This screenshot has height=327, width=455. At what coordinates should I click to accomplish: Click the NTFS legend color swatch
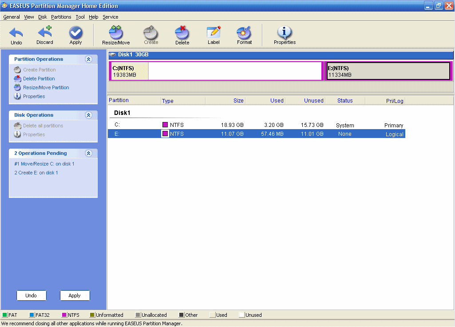[64, 315]
